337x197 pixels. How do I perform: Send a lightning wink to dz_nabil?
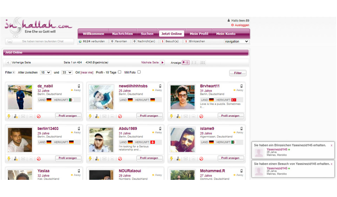(9, 116)
